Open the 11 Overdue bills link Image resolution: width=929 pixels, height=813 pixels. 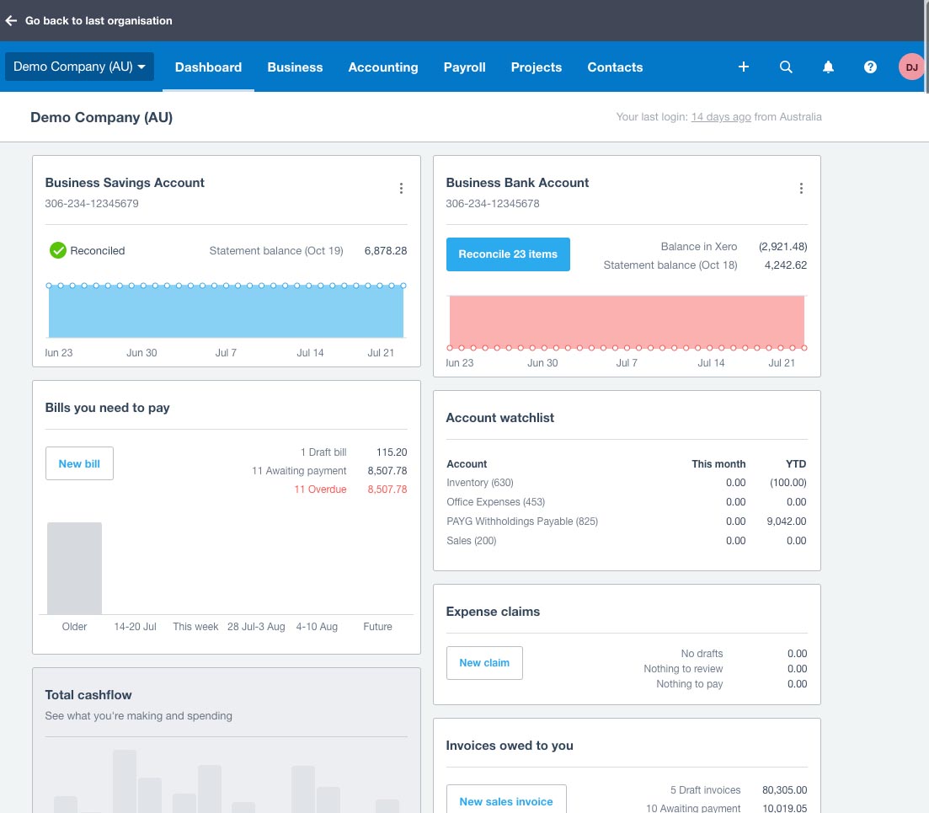[321, 489]
